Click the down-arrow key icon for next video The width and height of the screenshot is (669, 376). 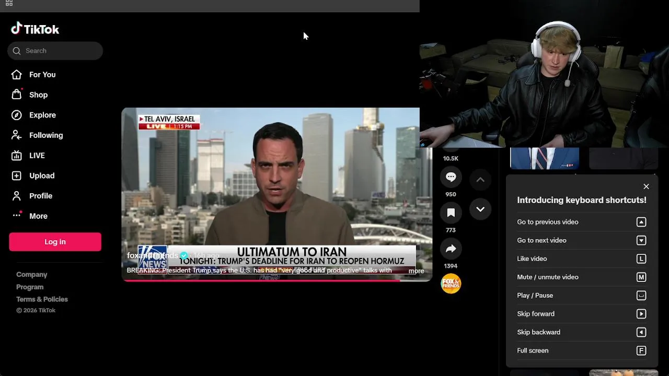pyautogui.click(x=641, y=240)
